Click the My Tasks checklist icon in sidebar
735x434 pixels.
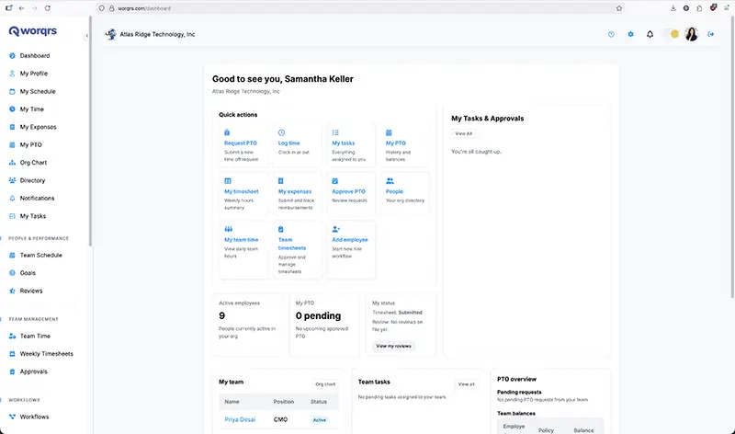12,216
